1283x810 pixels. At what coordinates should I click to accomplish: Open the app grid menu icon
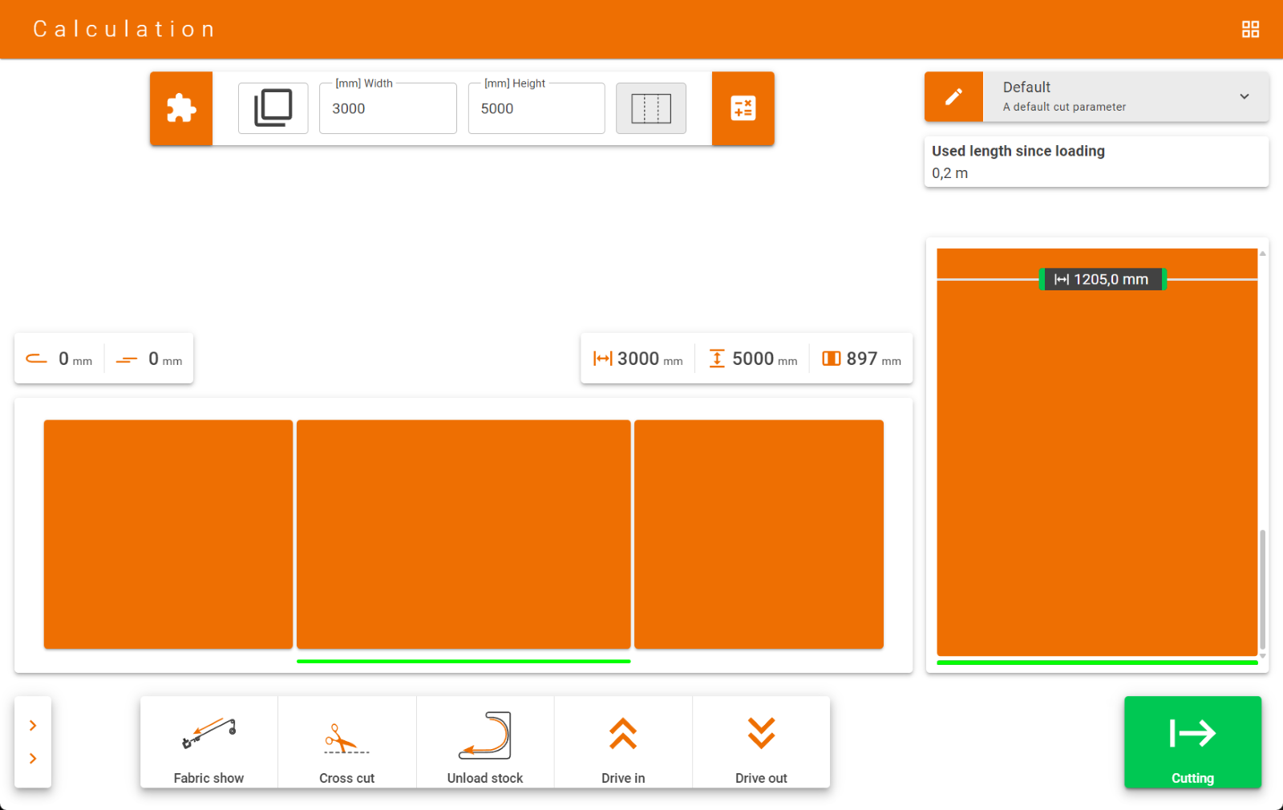click(x=1250, y=30)
